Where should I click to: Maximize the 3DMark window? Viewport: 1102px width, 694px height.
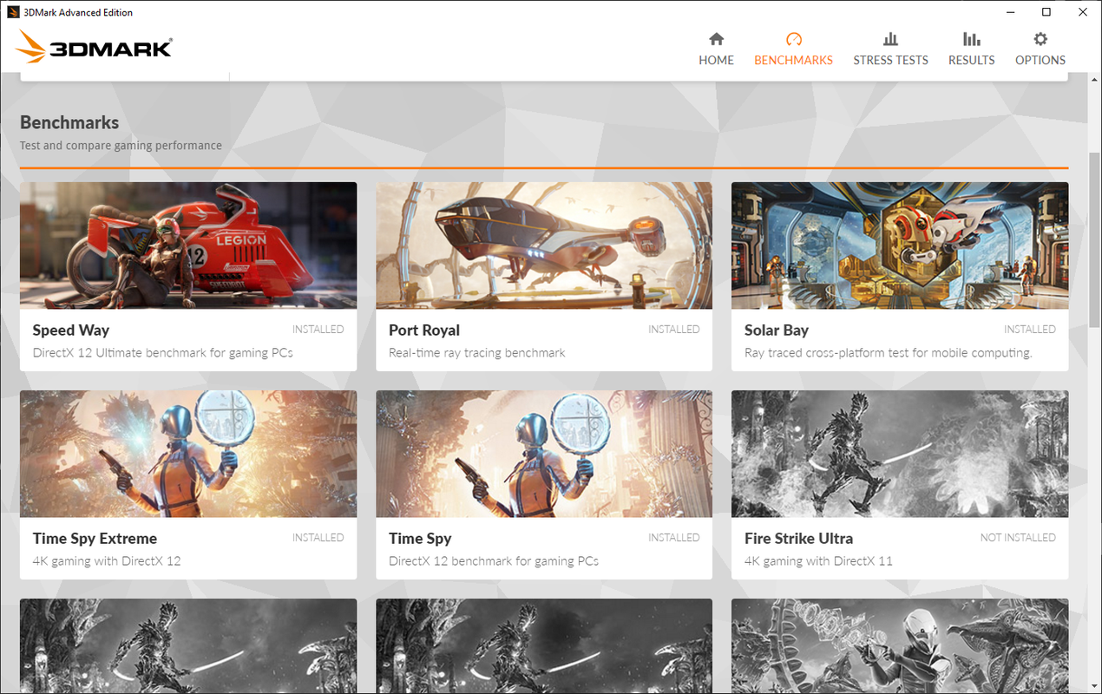[x=1046, y=12]
